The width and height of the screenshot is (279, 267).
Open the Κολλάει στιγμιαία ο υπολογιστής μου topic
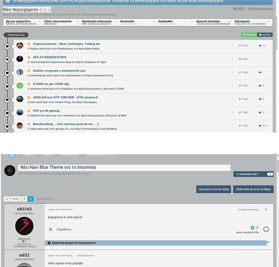[59, 70]
